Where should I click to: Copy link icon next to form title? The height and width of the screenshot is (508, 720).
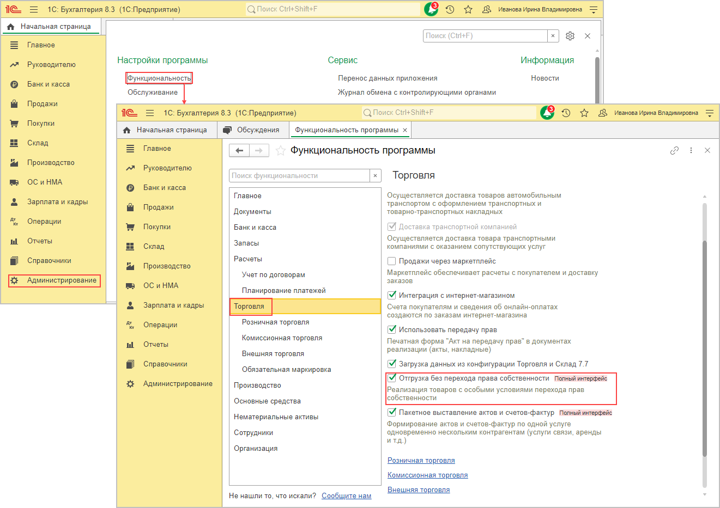[674, 150]
